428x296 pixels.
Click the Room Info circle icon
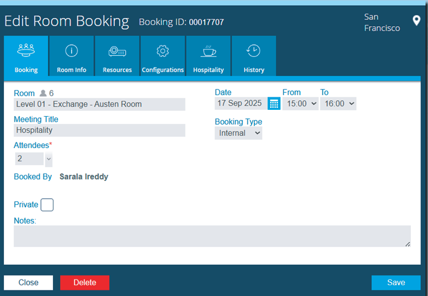[72, 51]
